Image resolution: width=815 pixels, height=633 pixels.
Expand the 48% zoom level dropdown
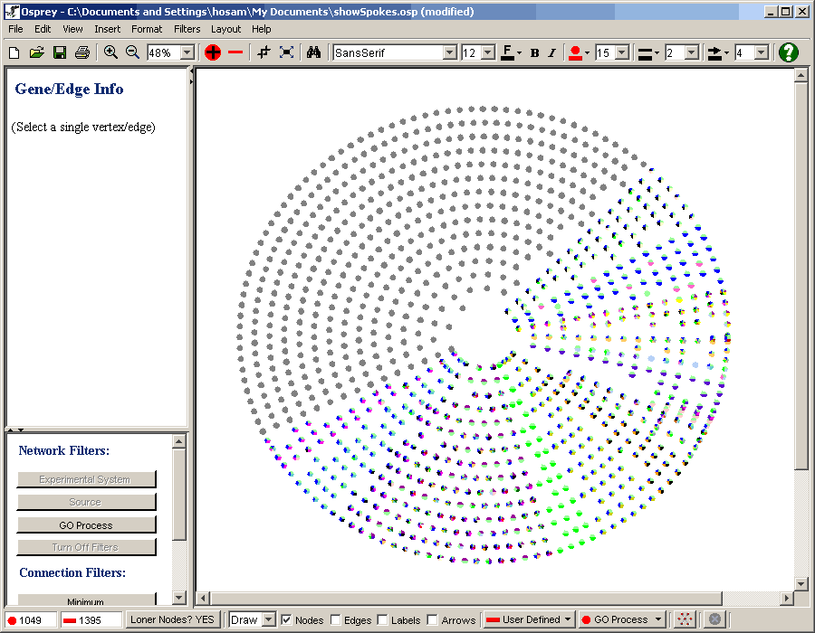187,52
